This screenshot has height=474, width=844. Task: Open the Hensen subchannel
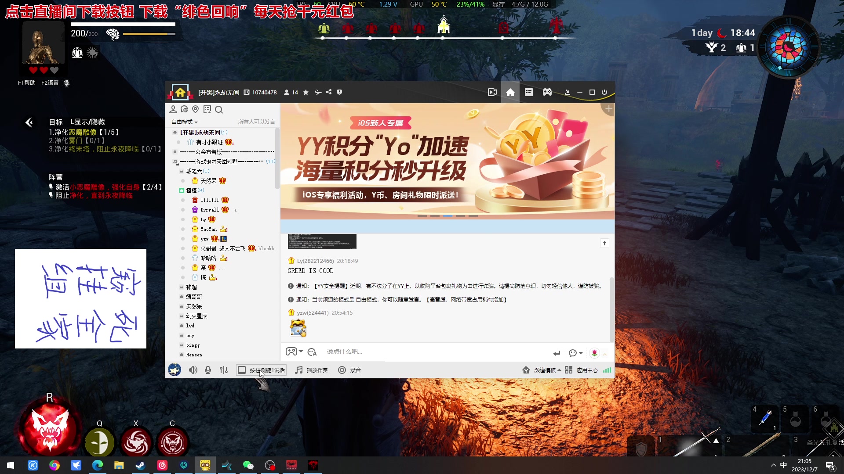[194, 355]
